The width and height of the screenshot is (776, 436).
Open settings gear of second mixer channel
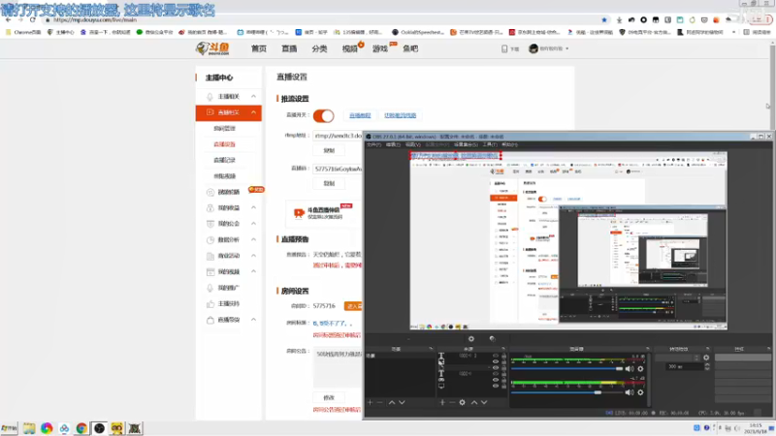pyautogui.click(x=640, y=392)
